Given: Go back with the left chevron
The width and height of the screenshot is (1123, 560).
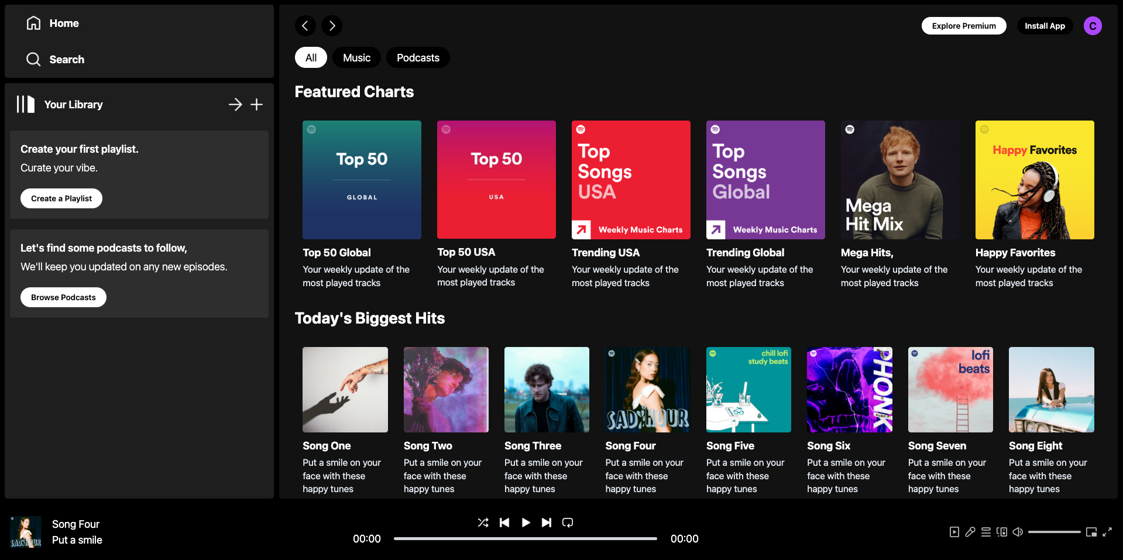Looking at the screenshot, I should (305, 26).
